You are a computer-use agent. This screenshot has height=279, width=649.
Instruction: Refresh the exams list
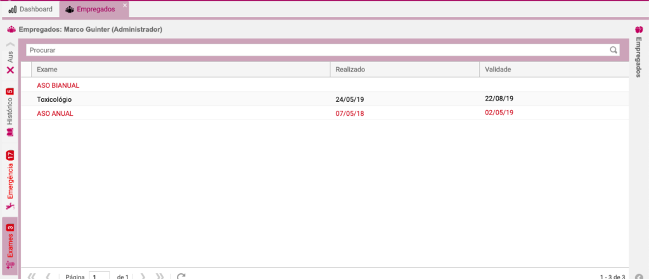click(181, 276)
